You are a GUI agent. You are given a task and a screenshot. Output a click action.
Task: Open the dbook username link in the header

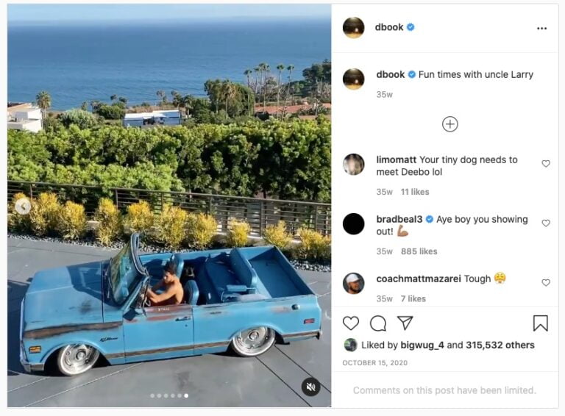point(389,27)
